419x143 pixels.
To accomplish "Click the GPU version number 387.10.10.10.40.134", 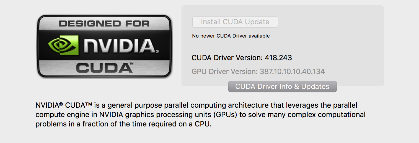I will pyautogui.click(x=292, y=71).
